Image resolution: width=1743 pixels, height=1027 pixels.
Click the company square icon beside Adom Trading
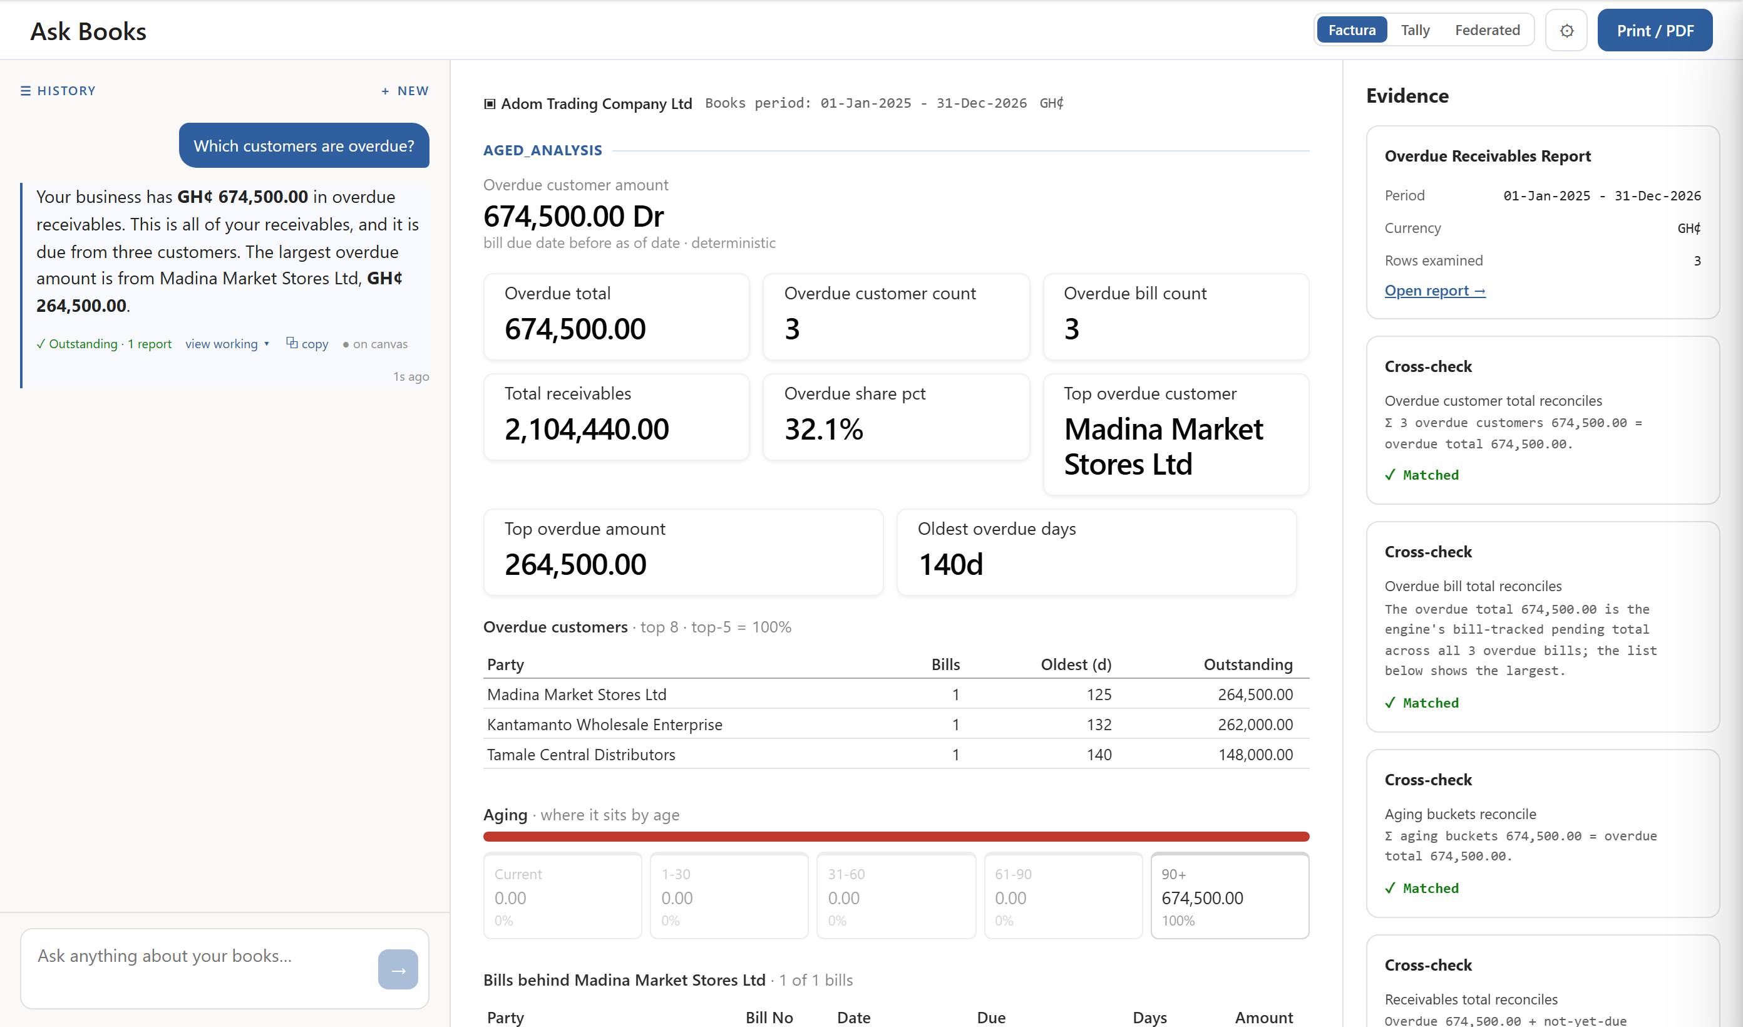coord(490,104)
